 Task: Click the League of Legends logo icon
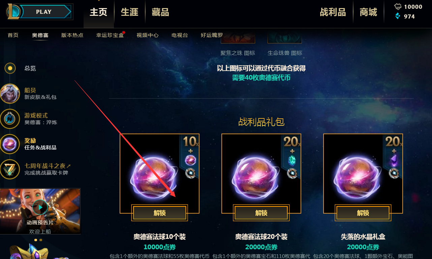click(14, 11)
